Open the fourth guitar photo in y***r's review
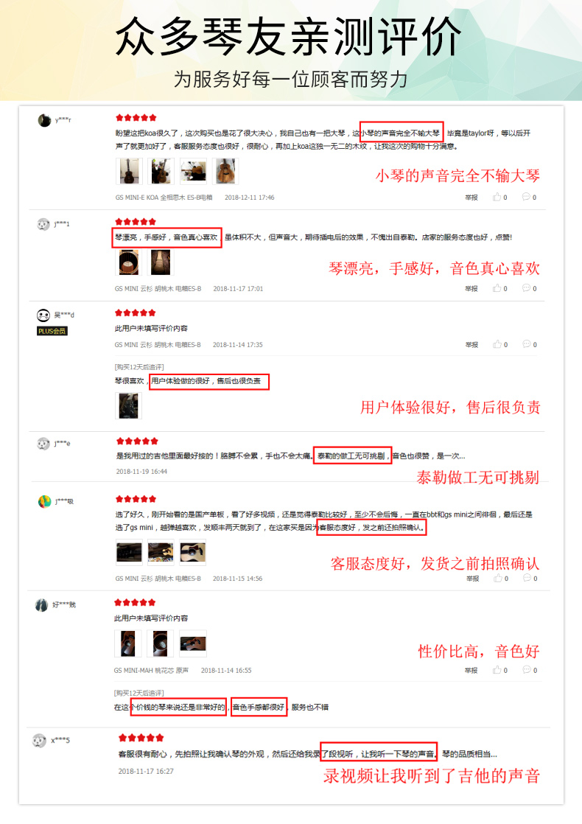Viewport: 582px width, 824px height. 225,171
